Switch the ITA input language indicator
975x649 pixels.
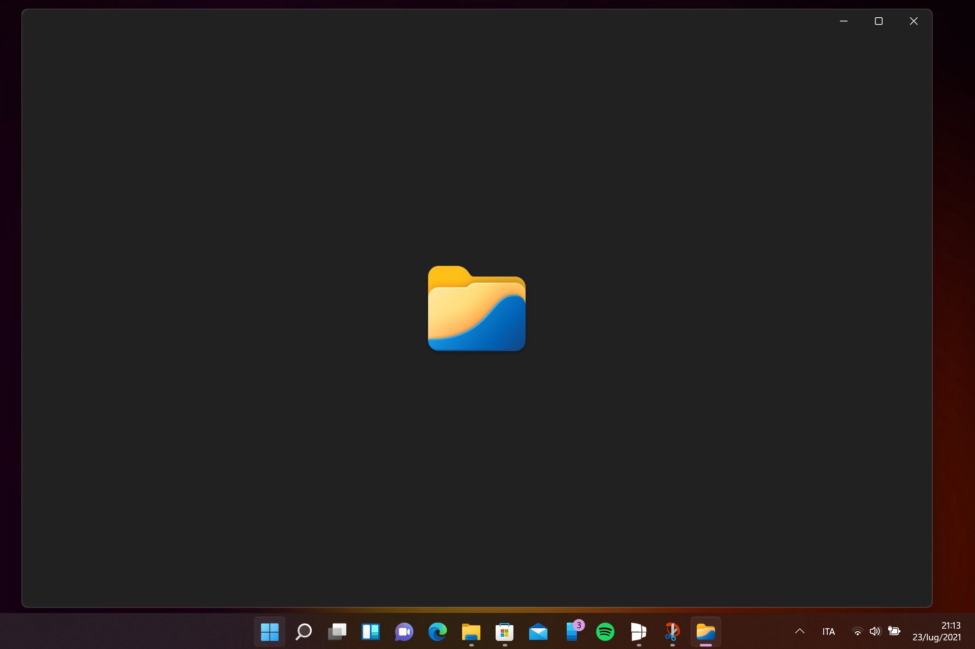(828, 632)
